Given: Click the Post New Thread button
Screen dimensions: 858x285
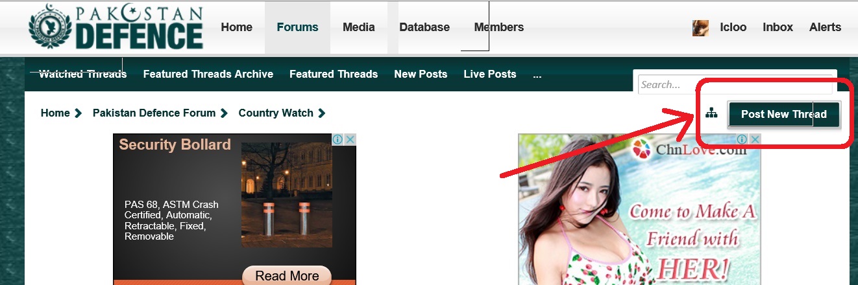Looking at the screenshot, I should [x=784, y=114].
